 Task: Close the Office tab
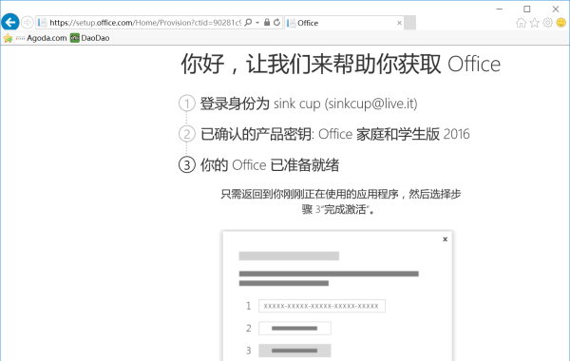pos(399,23)
